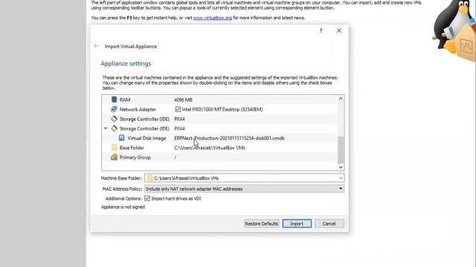Select the Base Folder path value in the list

click(210, 148)
